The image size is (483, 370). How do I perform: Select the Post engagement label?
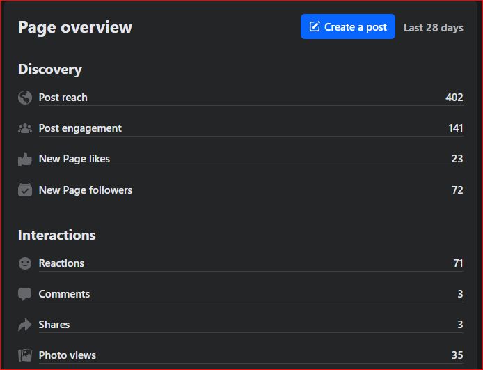pyautogui.click(x=80, y=128)
